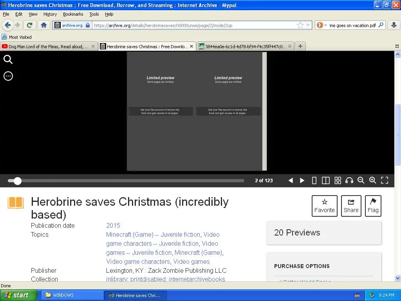Image resolution: width=401 pixels, height=301 pixels.
Task: Click the 20 Previews box
Action: pos(324,233)
